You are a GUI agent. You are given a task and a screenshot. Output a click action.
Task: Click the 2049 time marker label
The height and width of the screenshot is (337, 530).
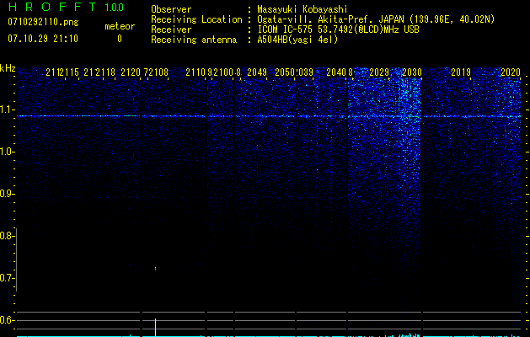click(257, 72)
